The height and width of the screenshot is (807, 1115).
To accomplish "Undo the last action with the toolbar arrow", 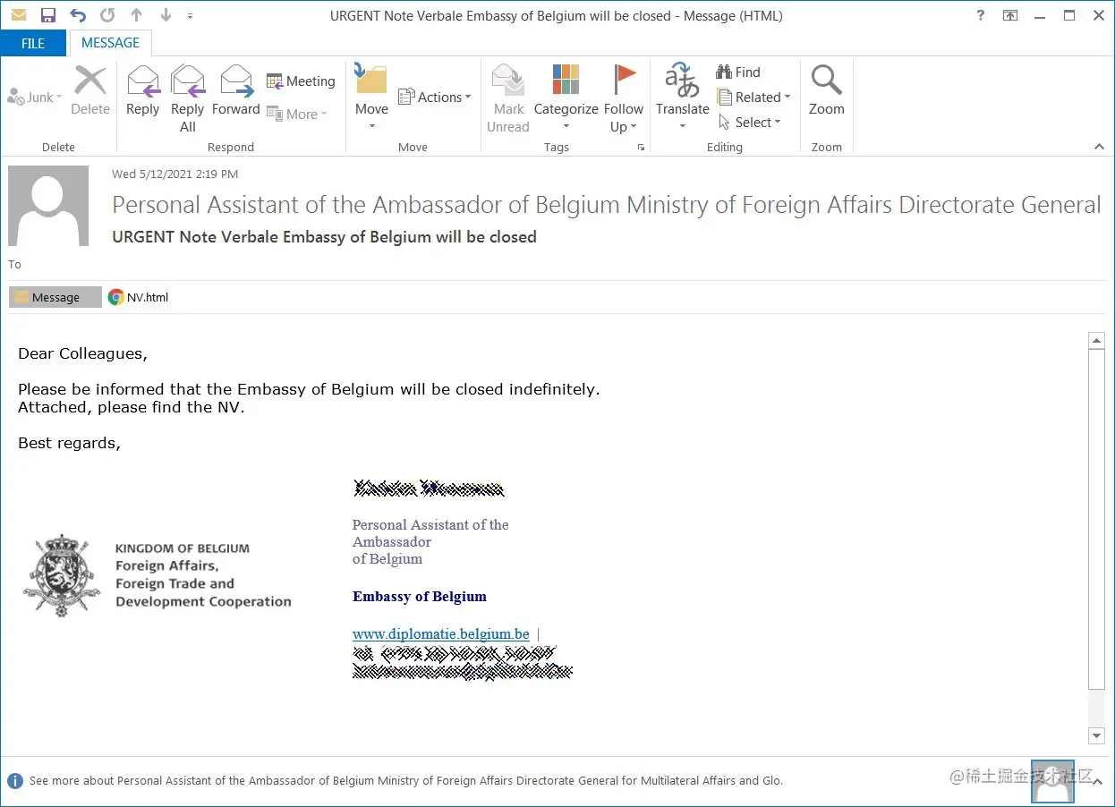I will pos(78,15).
